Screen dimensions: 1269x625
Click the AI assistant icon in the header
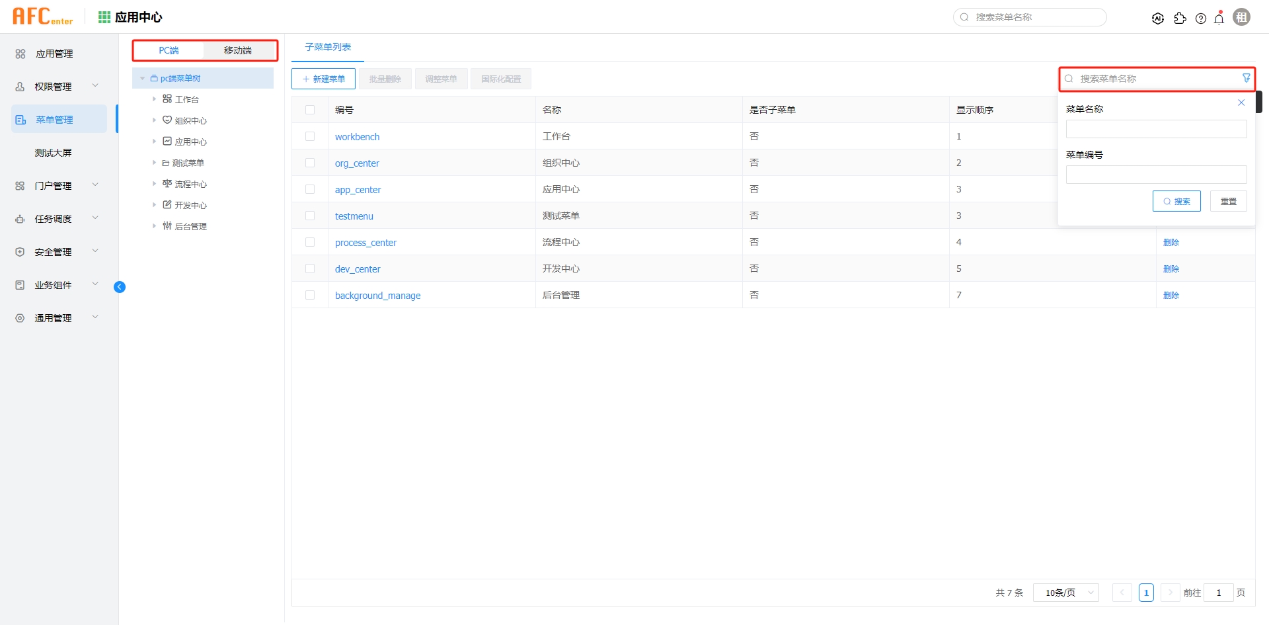point(1158,18)
